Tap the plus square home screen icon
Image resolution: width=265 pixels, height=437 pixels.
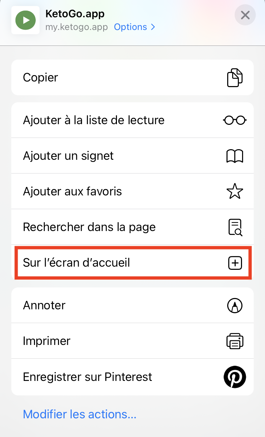tap(235, 263)
